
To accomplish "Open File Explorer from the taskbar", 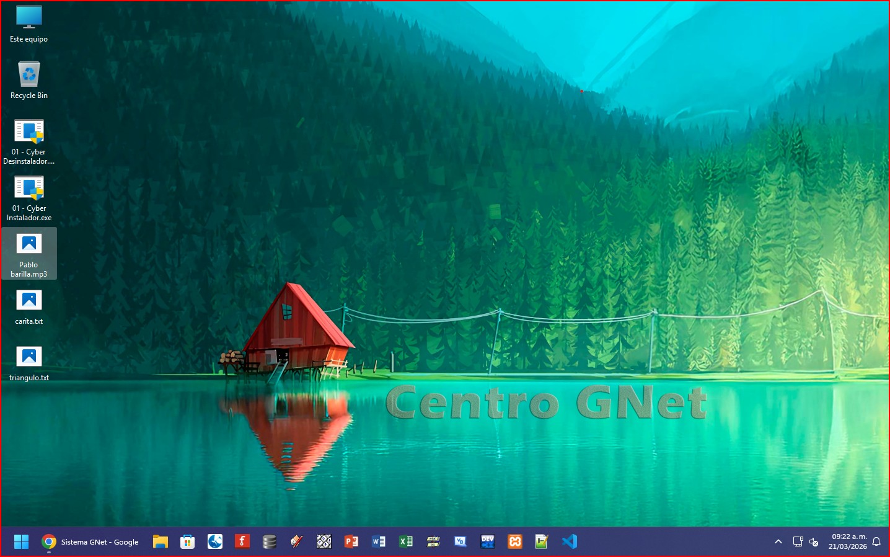I will pos(161,541).
